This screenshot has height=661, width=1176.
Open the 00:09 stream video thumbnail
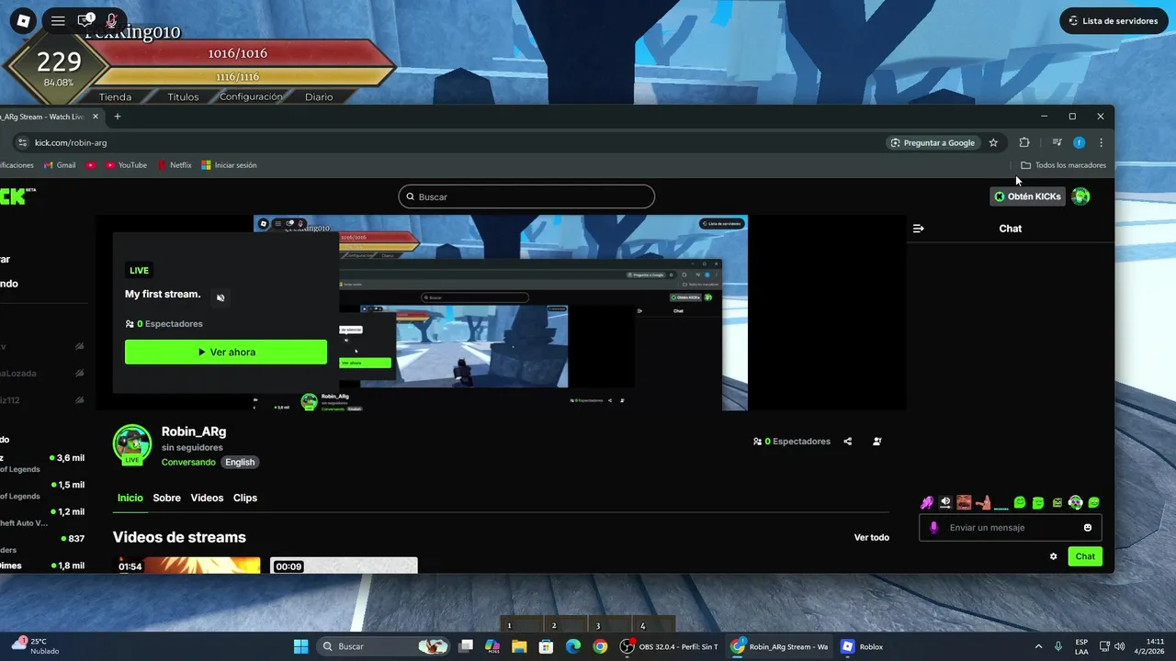(x=344, y=565)
